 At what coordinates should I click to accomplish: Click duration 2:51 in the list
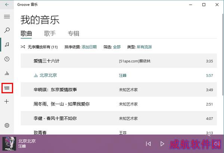point(209,104)
